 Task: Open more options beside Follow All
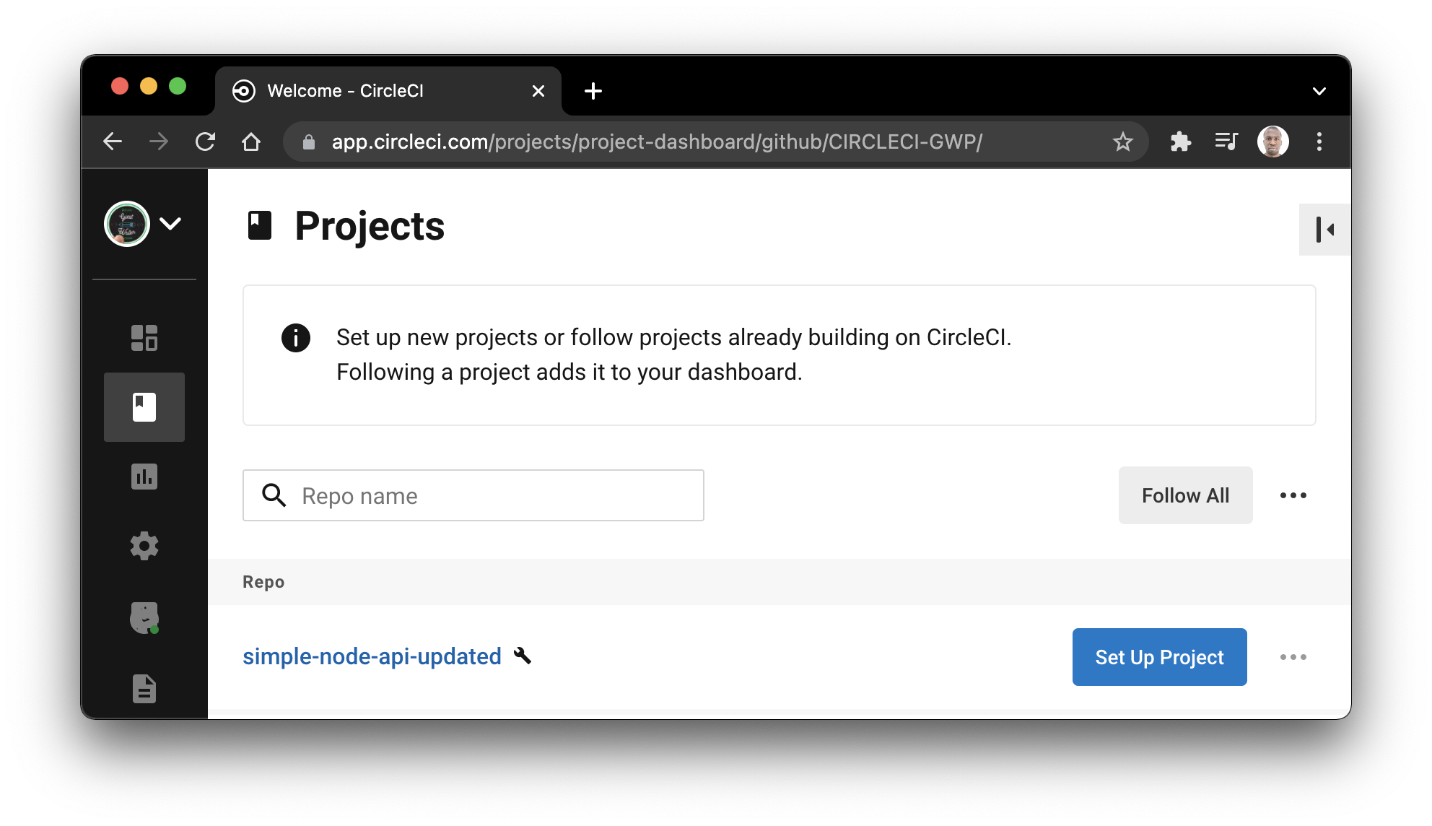point(1293,495)
